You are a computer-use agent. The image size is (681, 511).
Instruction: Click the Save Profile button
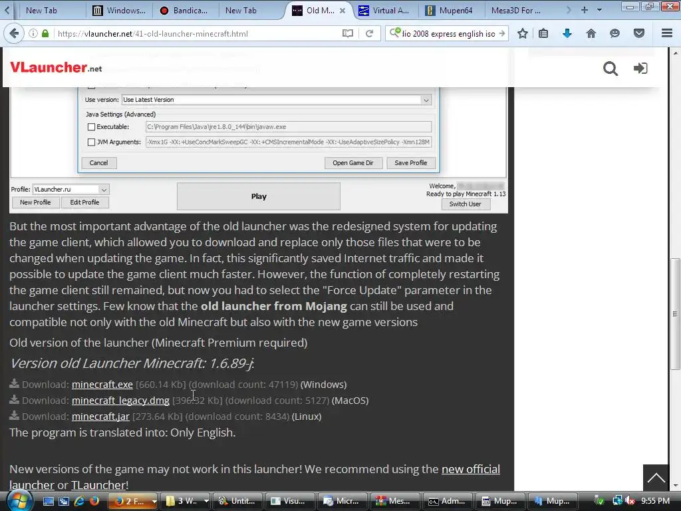(411, 163)
